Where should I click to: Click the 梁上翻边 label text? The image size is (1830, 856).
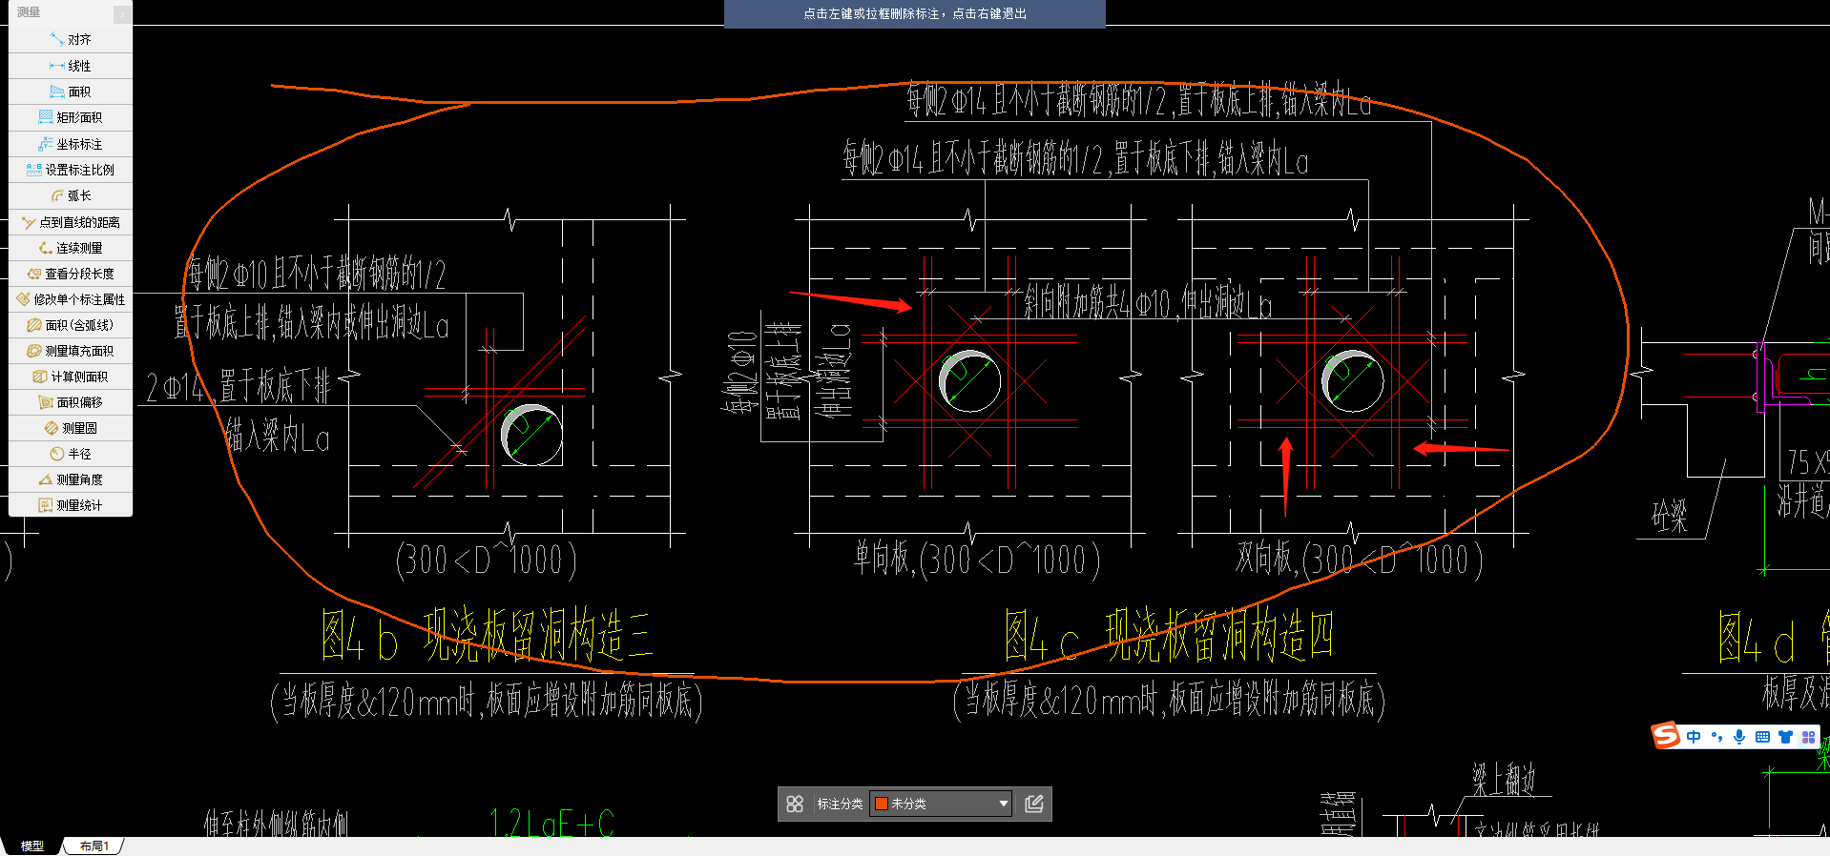point(1504,780)
